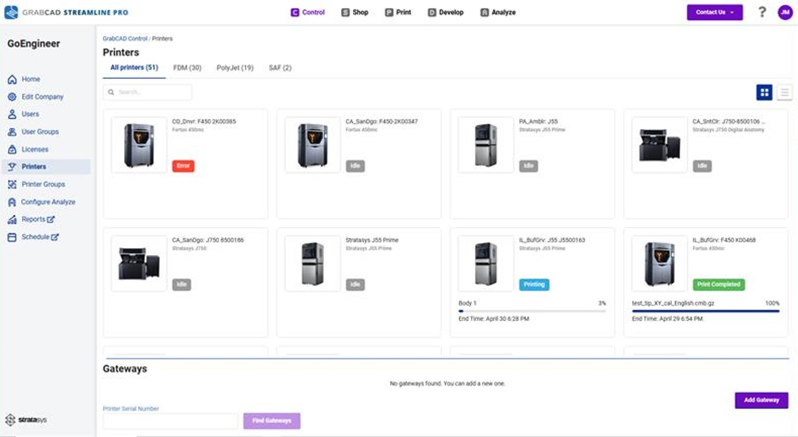Select the SAF (2) tab
Screen dimensions: 798x437
[x=280, y=68]
